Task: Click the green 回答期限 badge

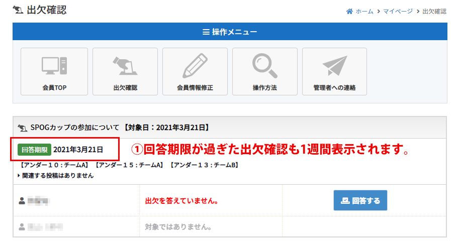Action: click(35, 150)
